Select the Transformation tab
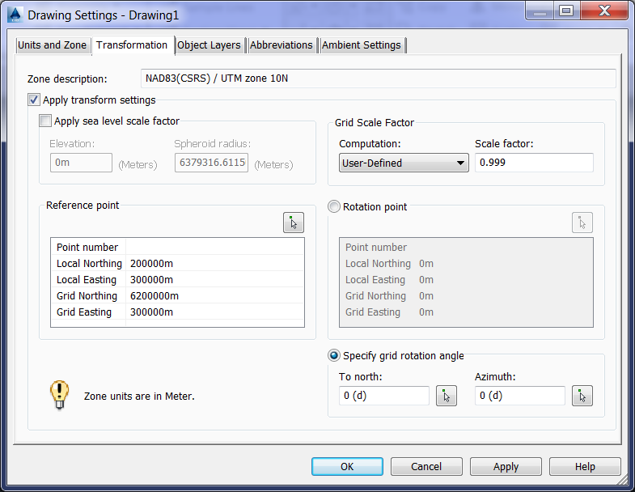 point(132,45)
